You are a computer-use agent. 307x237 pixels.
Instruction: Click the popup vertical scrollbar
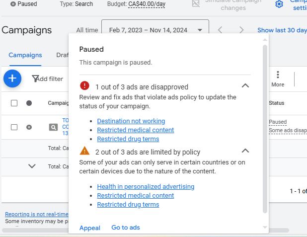265,129
